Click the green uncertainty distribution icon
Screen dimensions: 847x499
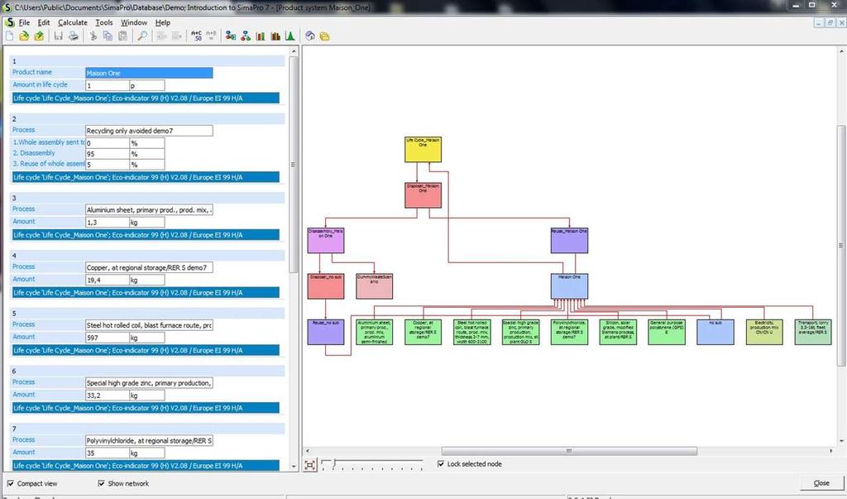coord(290,36)
